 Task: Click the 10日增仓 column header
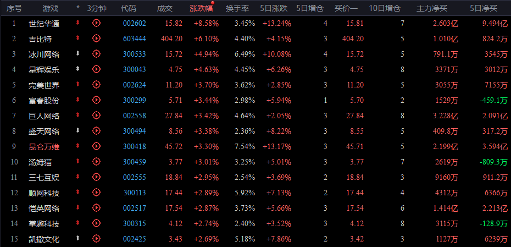(x=385, y=8)
